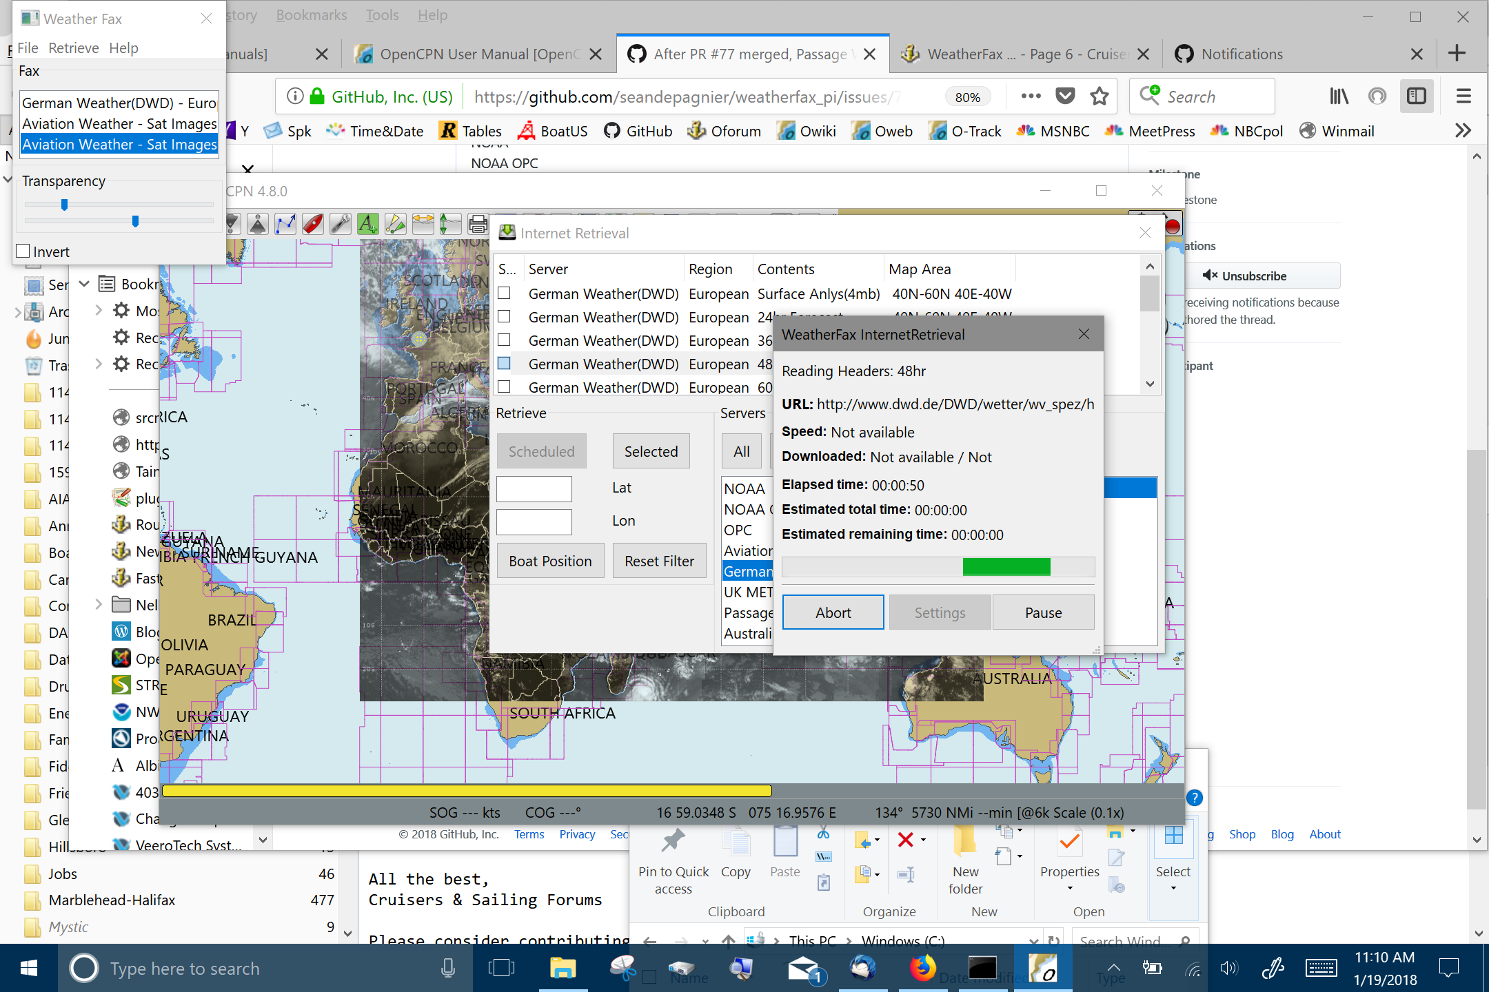Open File Explorer from the taskbar
1489x992 pixels.
point(563,968)
